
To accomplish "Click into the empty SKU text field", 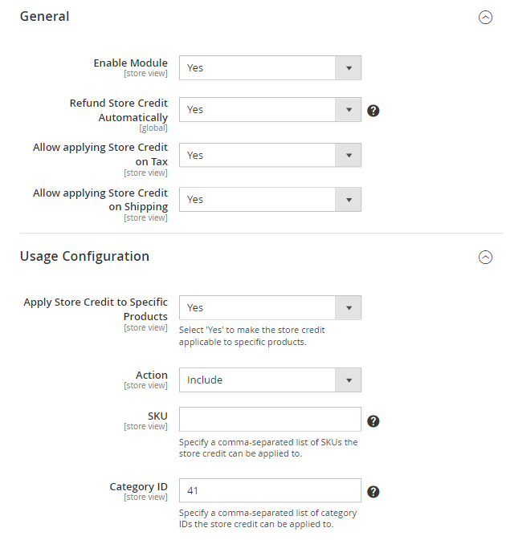I will 270,420.
